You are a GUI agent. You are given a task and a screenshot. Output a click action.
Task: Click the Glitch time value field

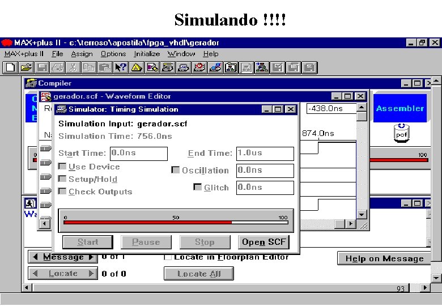pyautogui.click(x=265, y=188)
